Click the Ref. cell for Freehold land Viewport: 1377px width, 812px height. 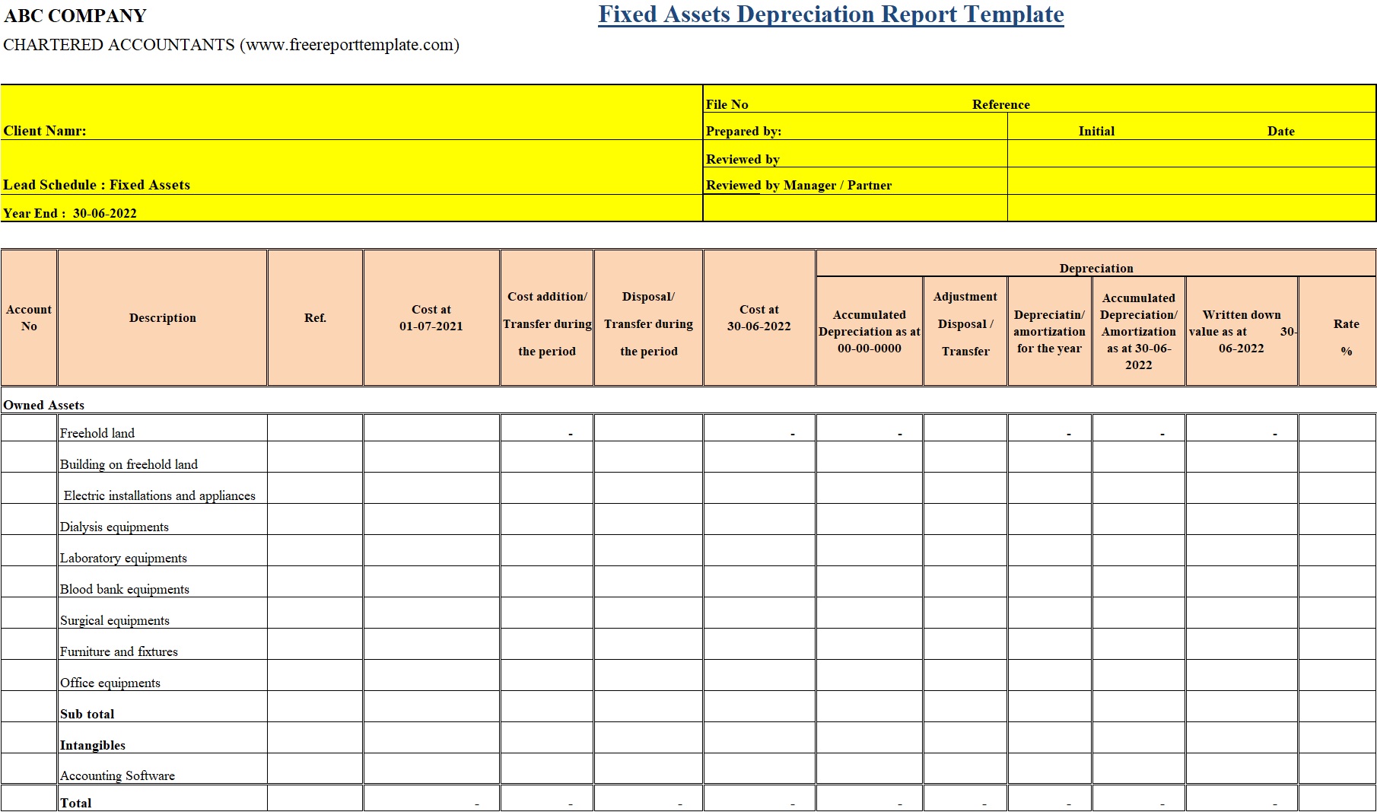(316, 428)
